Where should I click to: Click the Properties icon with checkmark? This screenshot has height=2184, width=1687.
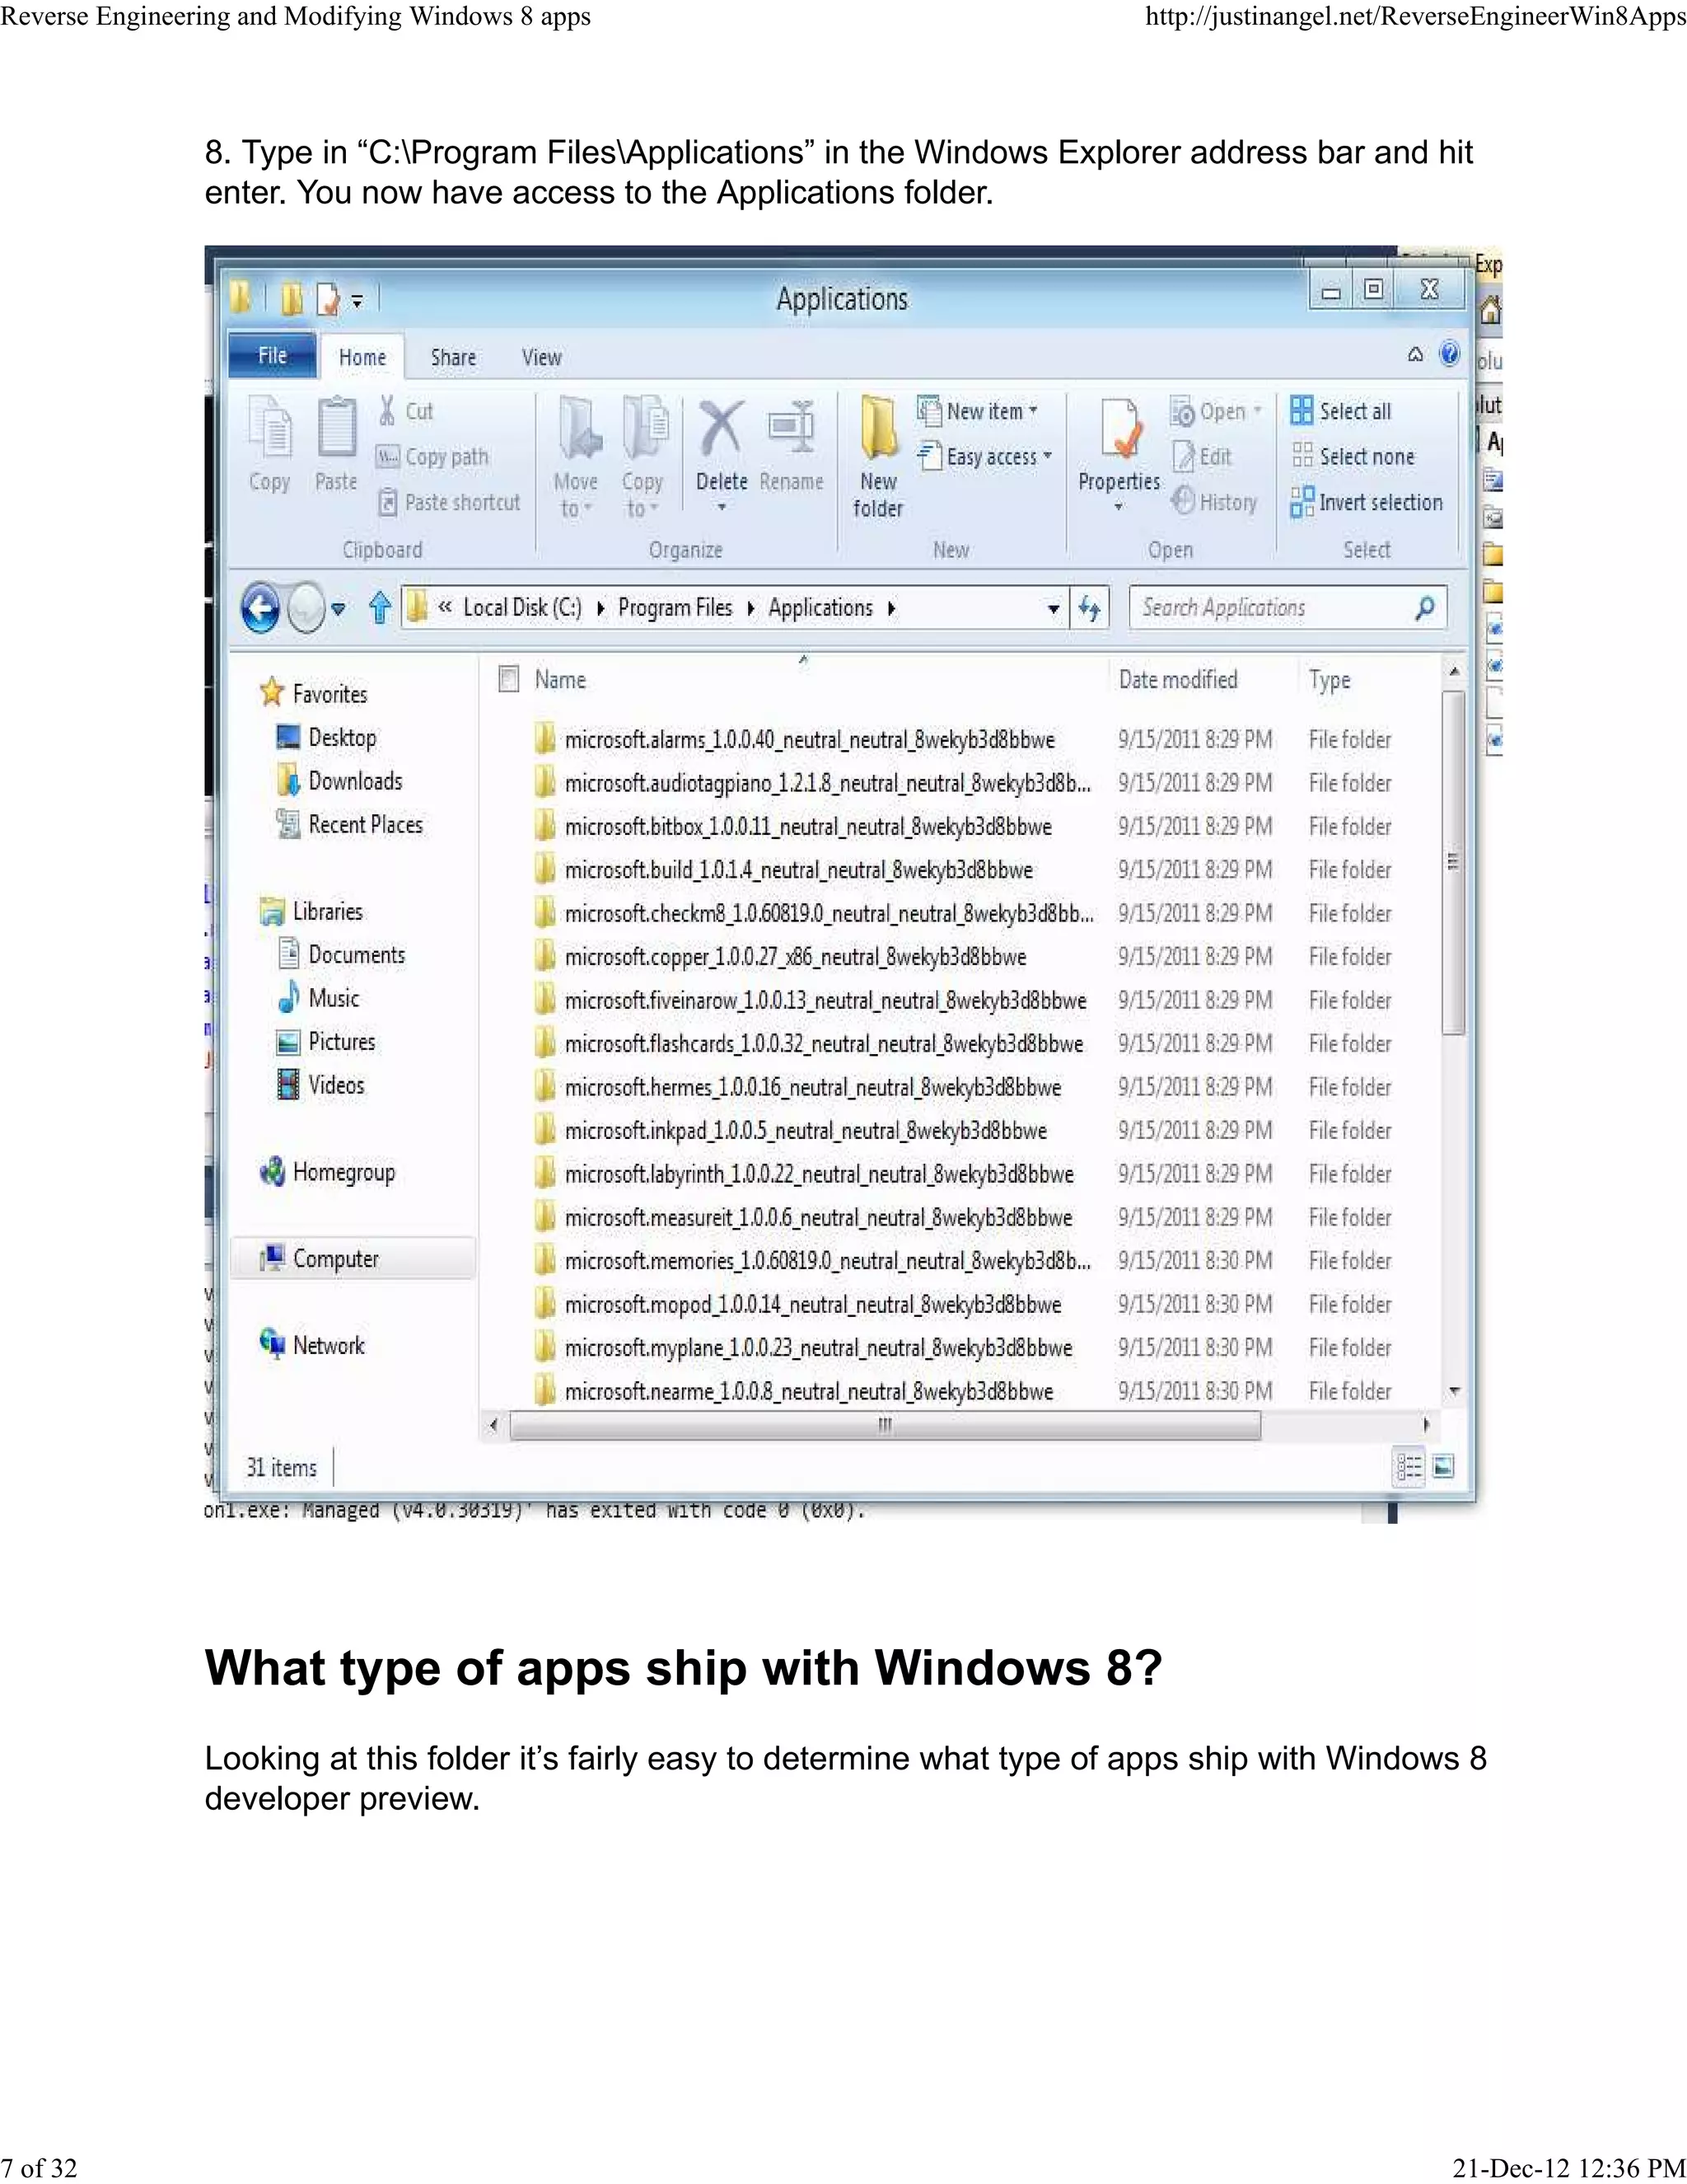pos(1119,428)
